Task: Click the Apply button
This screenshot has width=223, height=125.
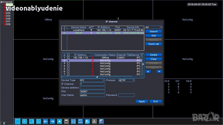Action: [x=142, y=101]
